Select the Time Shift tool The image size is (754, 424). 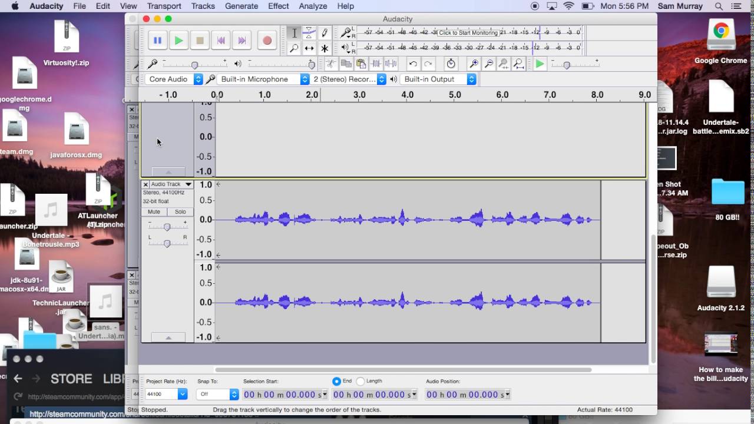(309, 49)
